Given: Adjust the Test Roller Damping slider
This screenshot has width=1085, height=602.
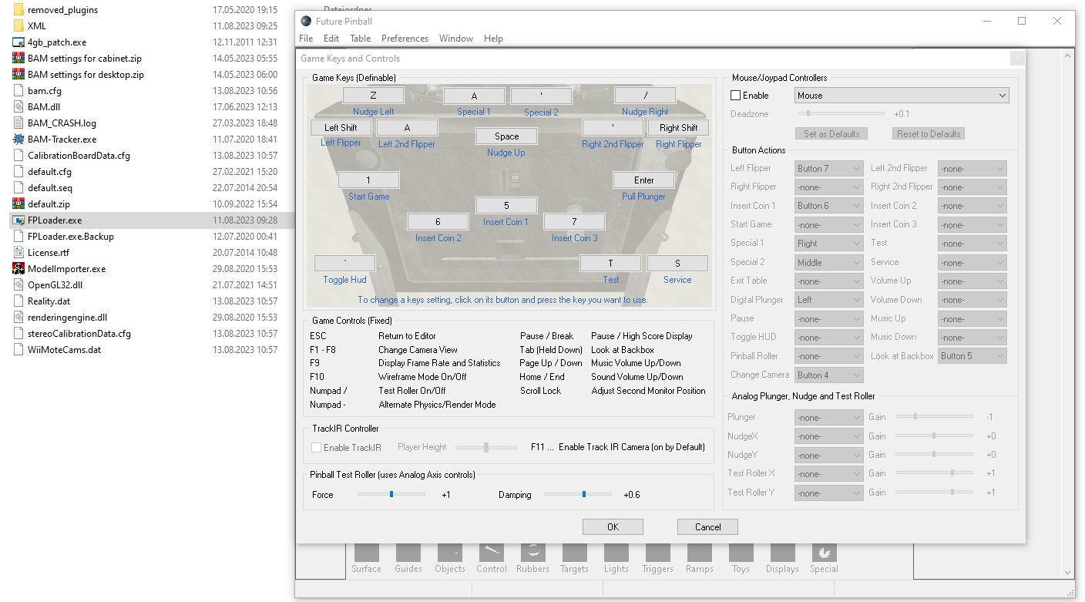Looking at the screenshot, I should point(578,494).
